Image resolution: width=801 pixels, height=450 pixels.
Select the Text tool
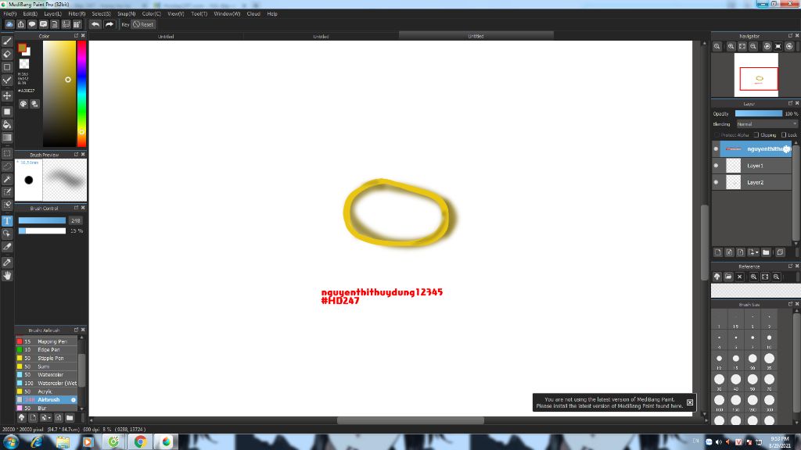pos(7,221)
